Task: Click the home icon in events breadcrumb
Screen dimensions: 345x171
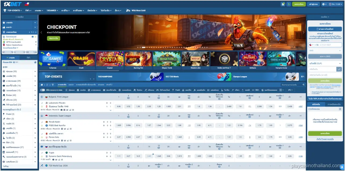Action: (42, 85)
